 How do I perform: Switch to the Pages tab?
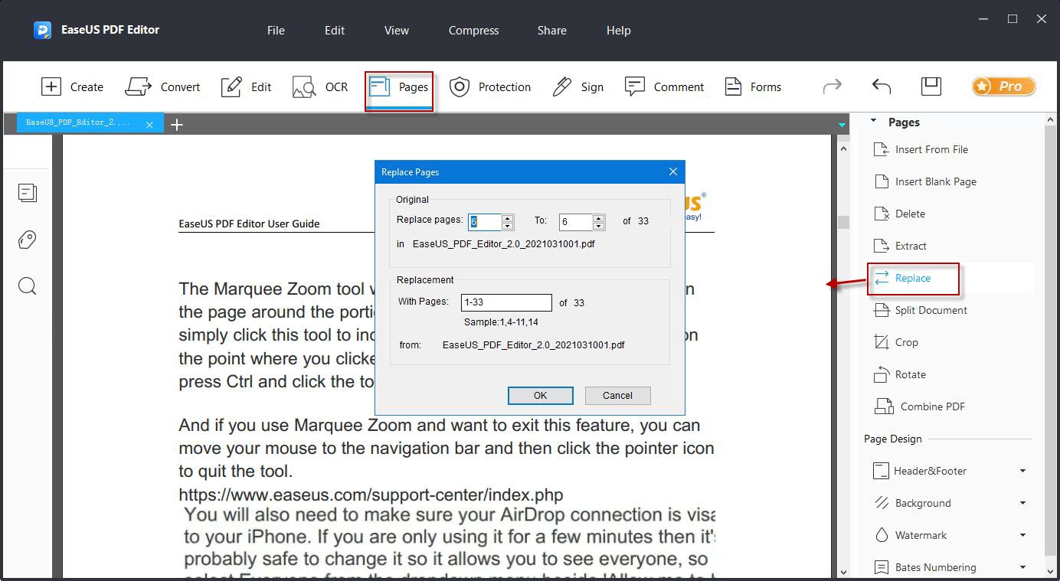tap(399, 86)
